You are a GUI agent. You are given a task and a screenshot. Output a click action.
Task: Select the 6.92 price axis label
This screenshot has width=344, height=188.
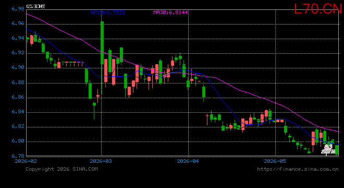(x=18, y=53)
